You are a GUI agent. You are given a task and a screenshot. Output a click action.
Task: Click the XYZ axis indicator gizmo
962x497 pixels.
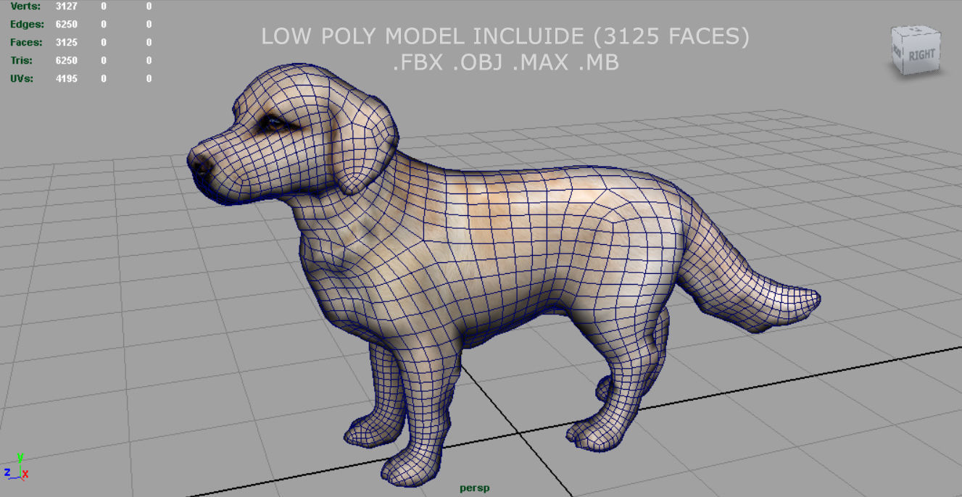tap(15, 467)
